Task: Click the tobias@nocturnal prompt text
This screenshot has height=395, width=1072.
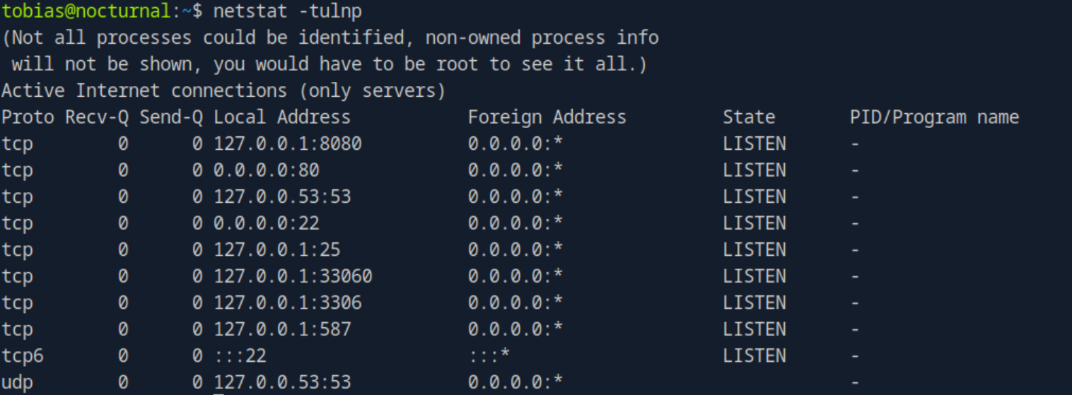Action: pos(86,11)
